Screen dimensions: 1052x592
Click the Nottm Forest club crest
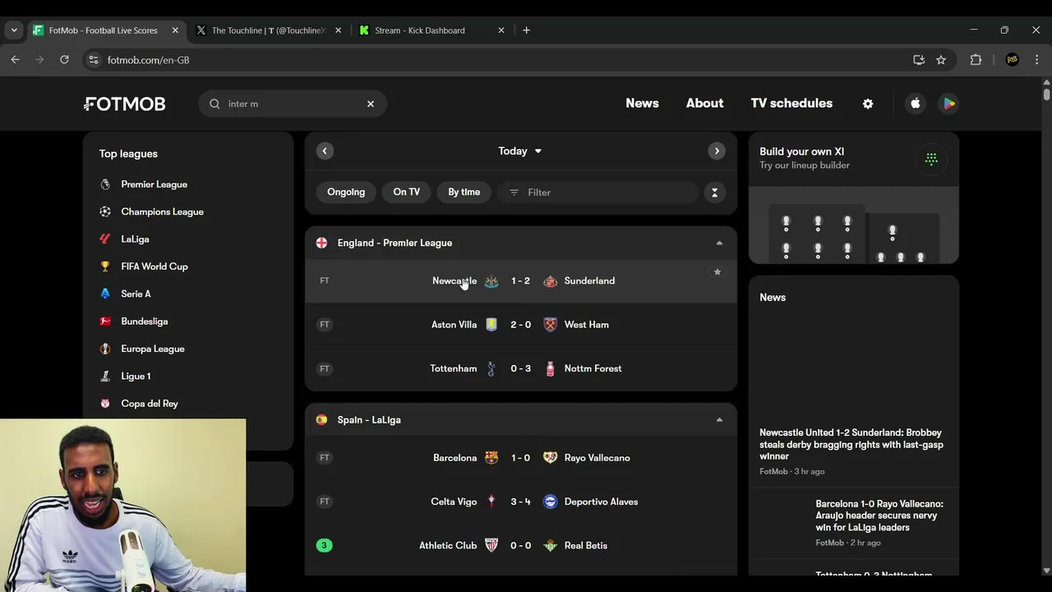click(x=551, y=368)
